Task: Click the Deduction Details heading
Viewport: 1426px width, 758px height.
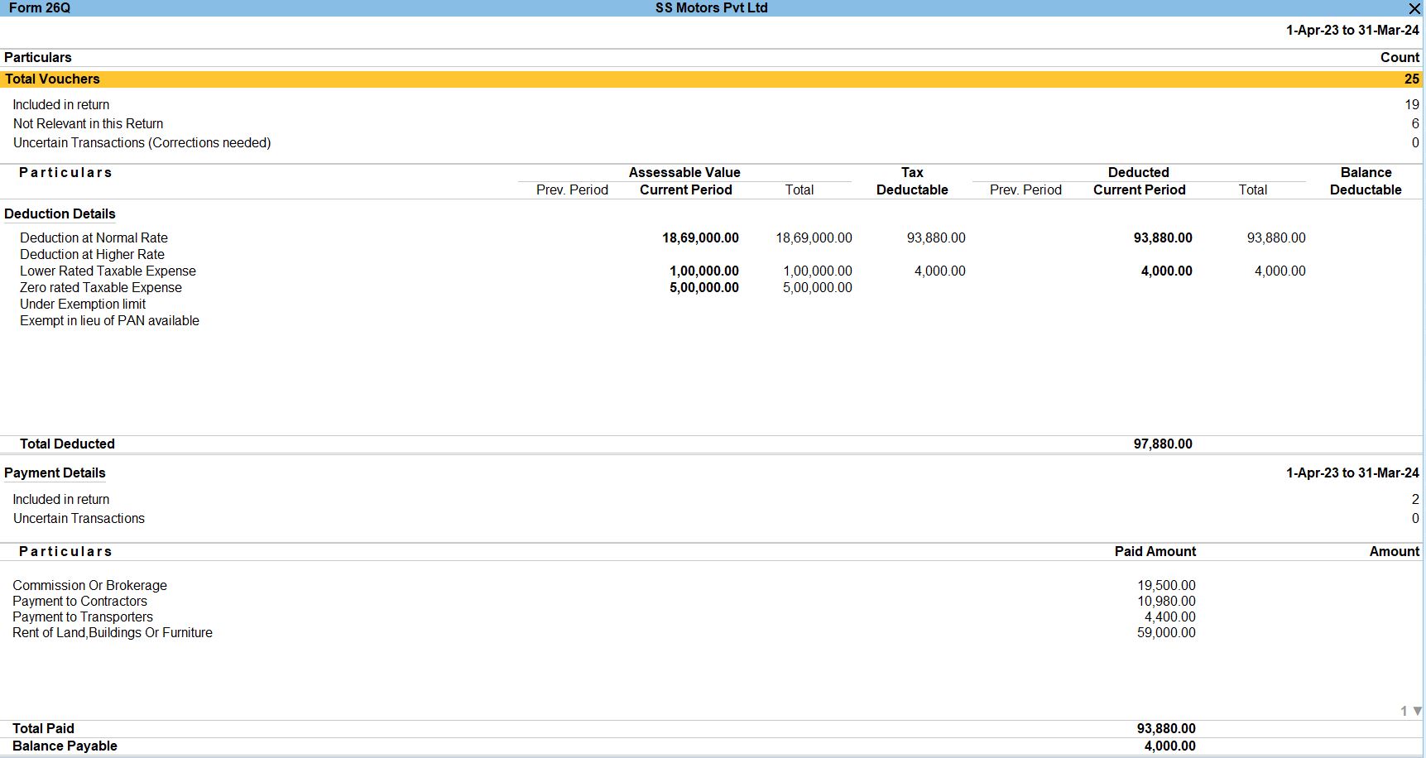Action: tap(60, 213)
